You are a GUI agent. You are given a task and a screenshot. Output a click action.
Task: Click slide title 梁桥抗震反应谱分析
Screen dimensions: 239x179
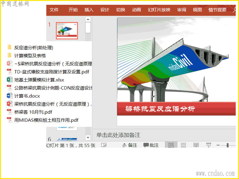pos(160,109)
